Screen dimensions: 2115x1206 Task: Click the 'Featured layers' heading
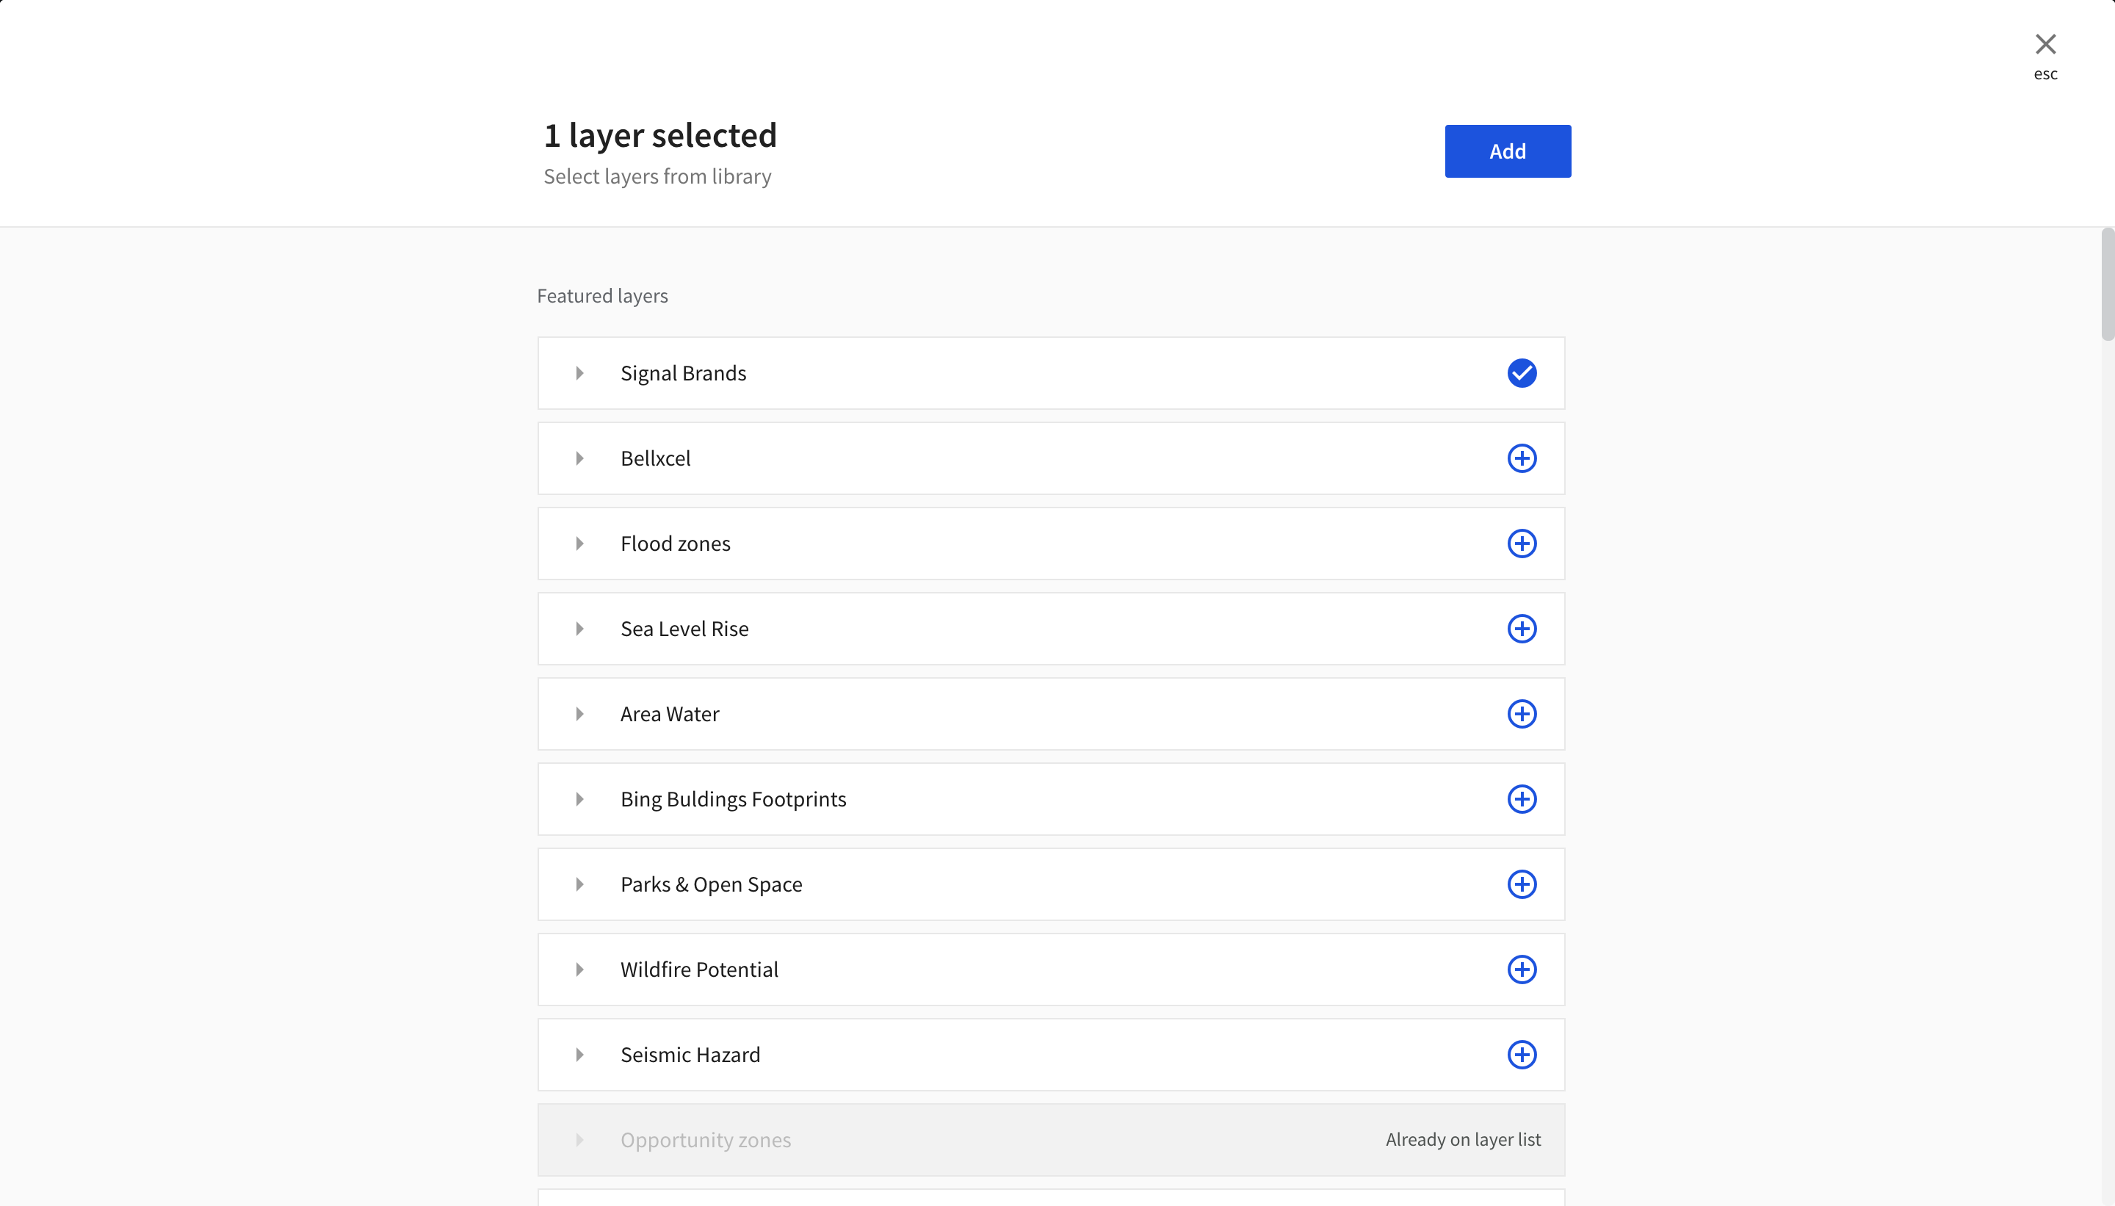[x=602, y=296]
